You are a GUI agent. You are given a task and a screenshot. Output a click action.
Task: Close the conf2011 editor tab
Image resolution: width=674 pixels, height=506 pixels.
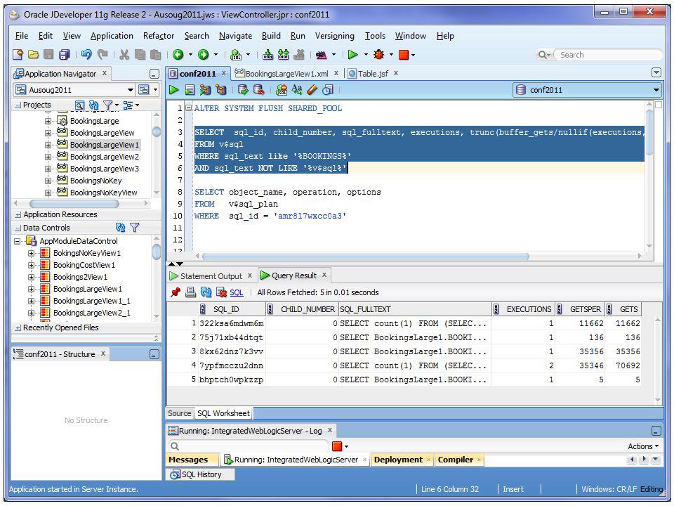point(224,73)
